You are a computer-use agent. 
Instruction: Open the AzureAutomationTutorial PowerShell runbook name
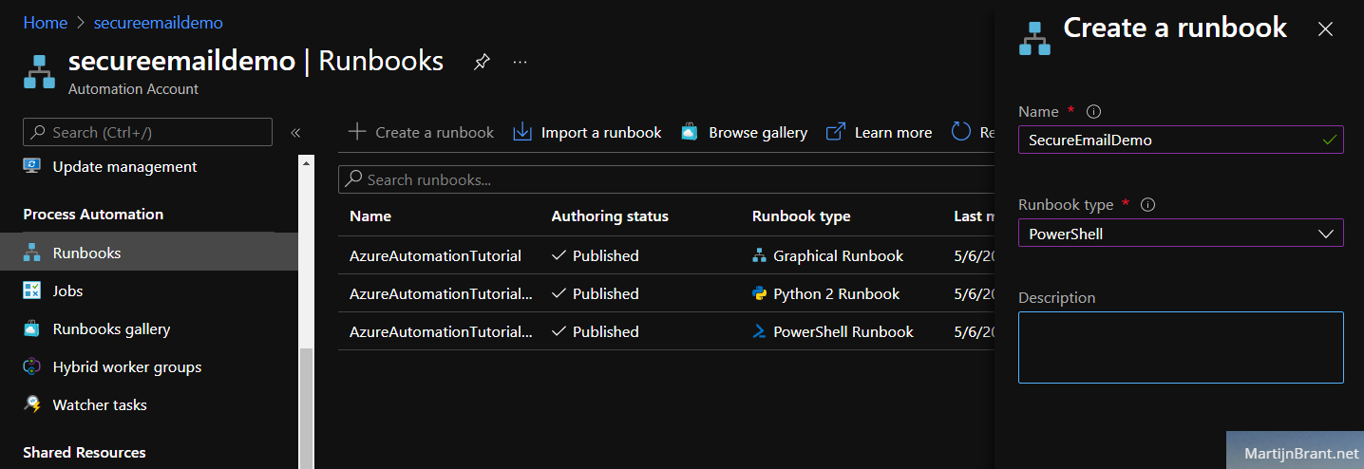click(441, 331)
